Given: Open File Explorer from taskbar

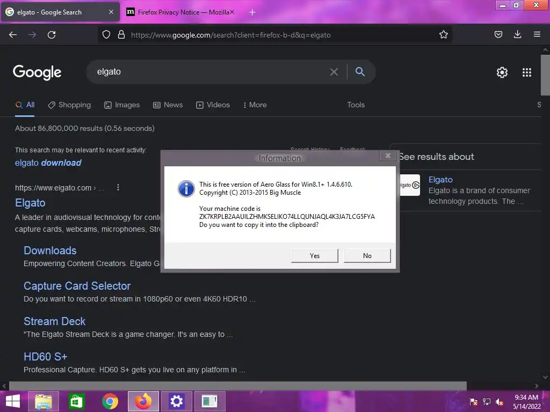Looking at the screenshot, I should pyautogui.click(x=44, y=401).
